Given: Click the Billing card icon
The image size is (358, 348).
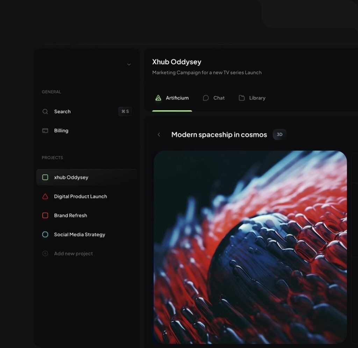Looking at the screenshot, I should (x=45, y=130).
